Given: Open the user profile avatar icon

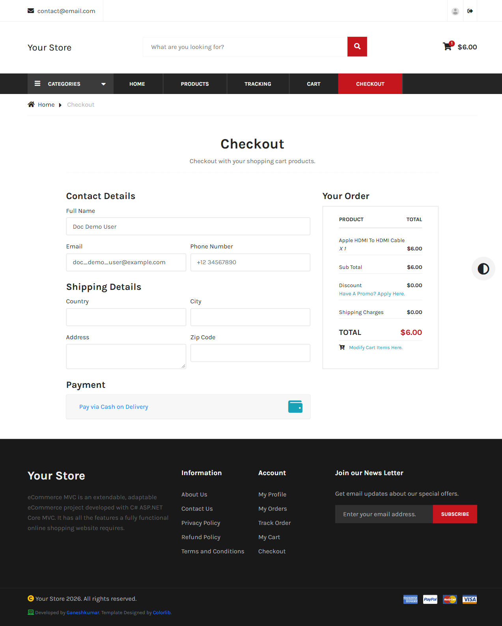Looking at the screenshot, I should click(x=455, y=11).
